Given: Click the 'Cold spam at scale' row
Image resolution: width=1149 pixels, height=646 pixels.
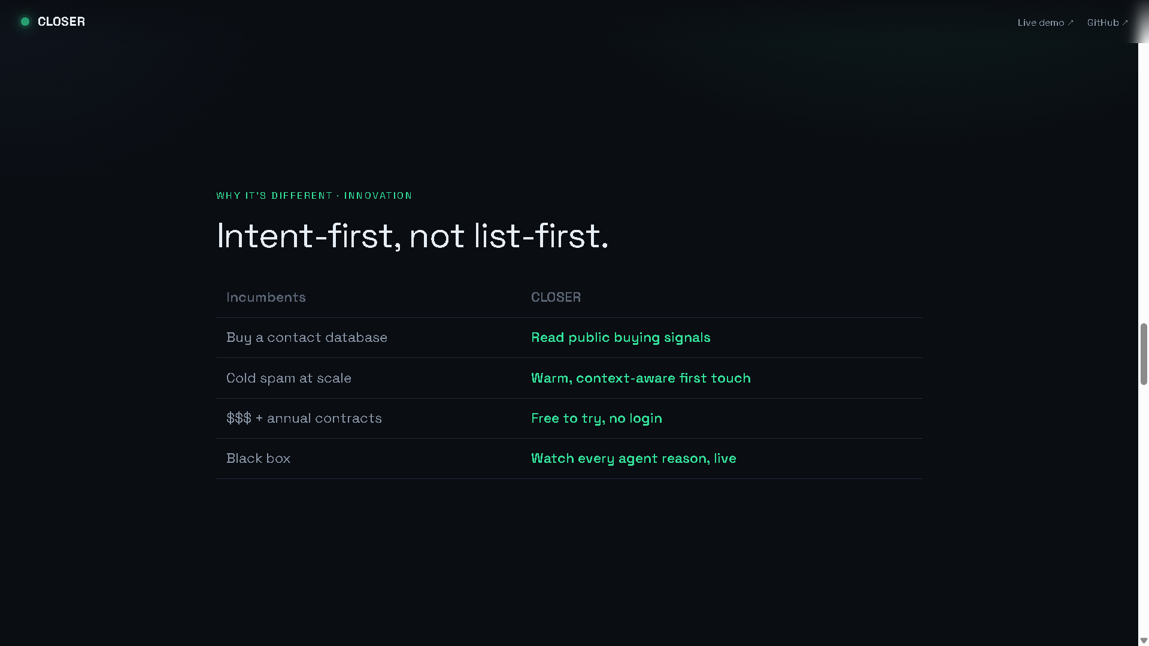Looking at the screenshot, I should (569, 378).
